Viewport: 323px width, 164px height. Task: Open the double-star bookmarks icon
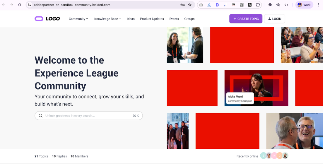coord(278,5)
